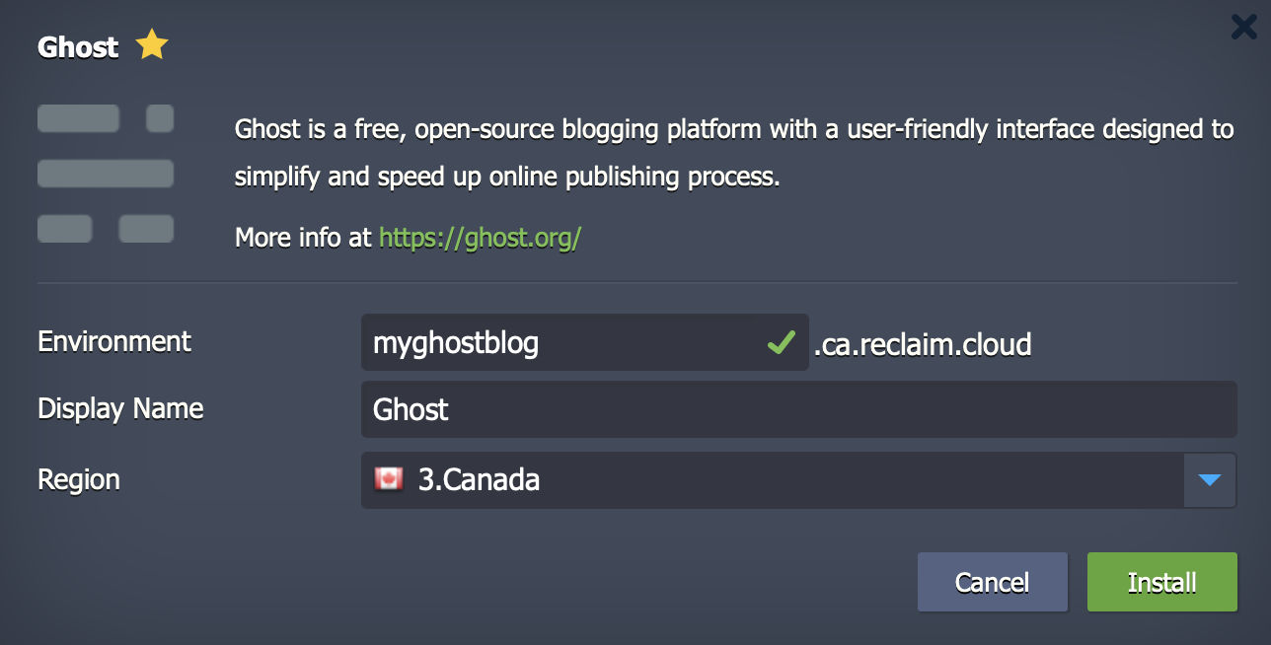Click the Canada flag icon in Region
Screen dimensions: 1271x645
[389, 479]
